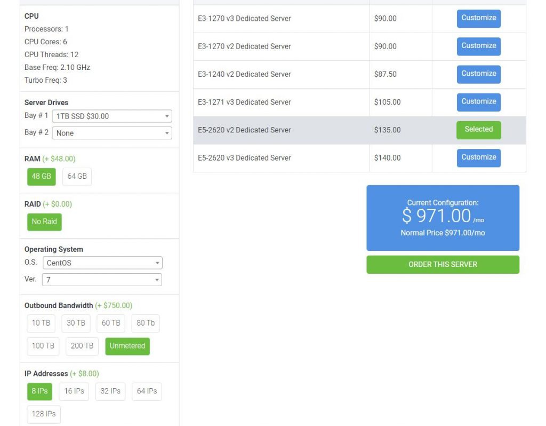Select 10 TB outbound bandwidth
This screenshot has height=426, width=546.
pos(41,323)
